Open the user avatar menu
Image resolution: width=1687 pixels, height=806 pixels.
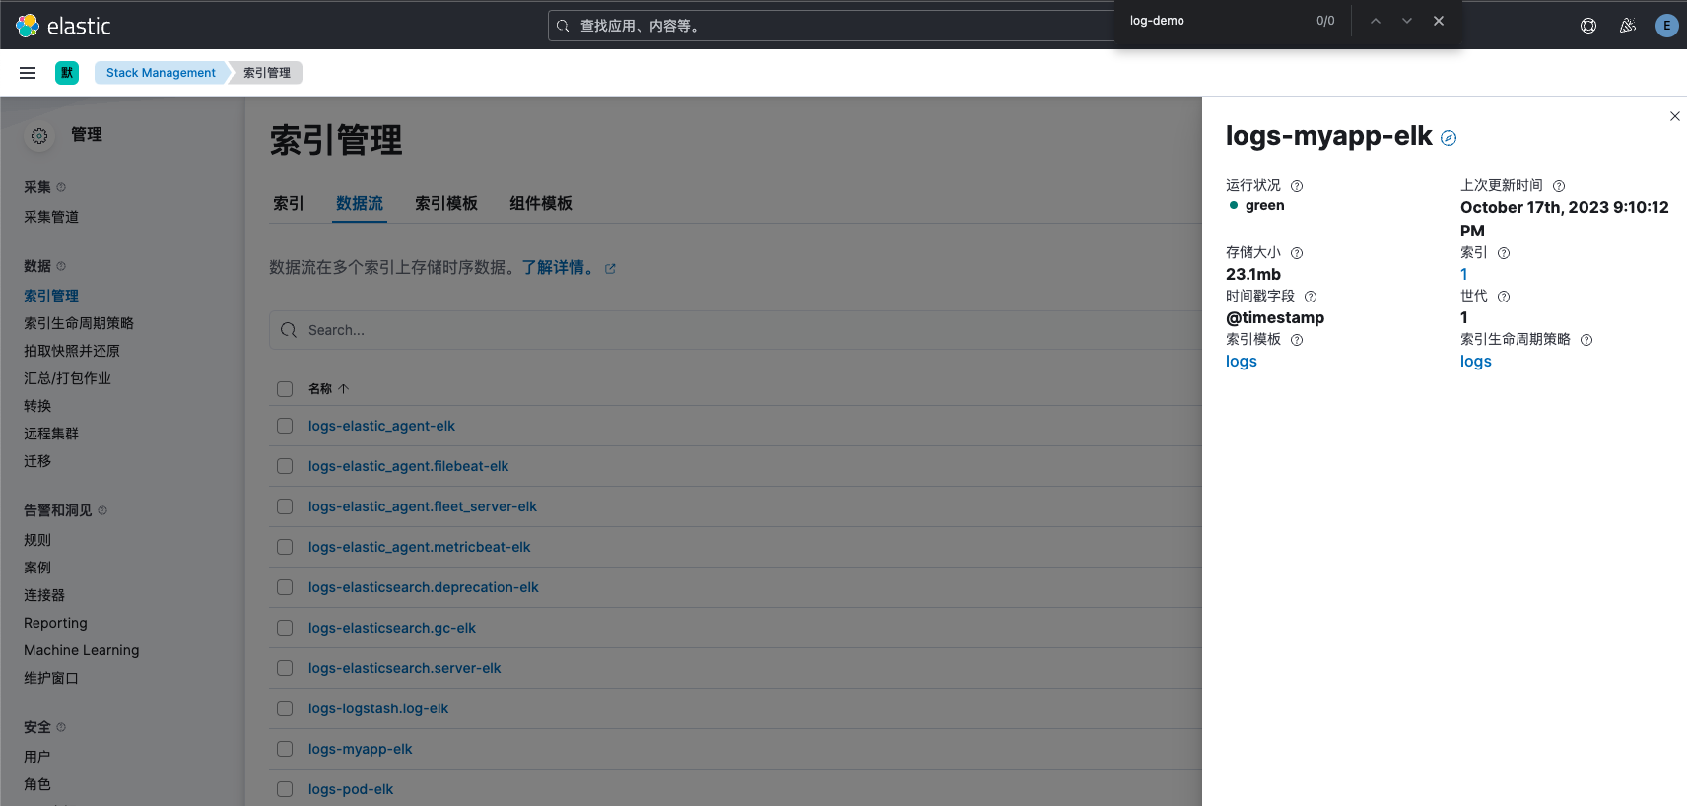[1666, 26]
